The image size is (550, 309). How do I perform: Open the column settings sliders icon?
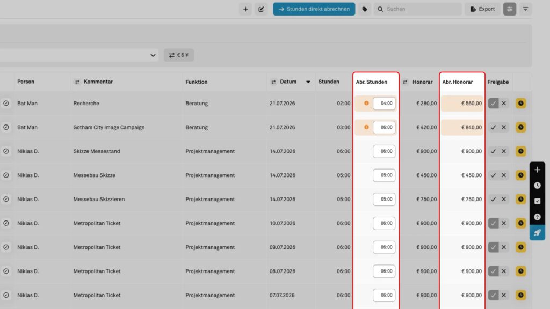click(510, 9)
